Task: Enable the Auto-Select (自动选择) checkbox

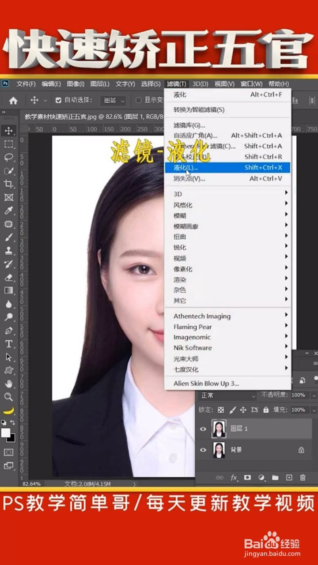Action: (58, 100)
